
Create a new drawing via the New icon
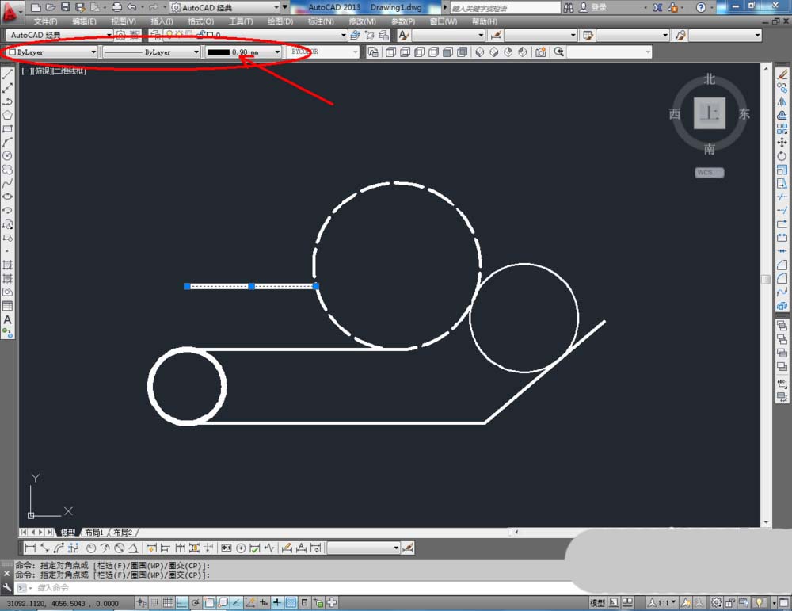click(x=36, y=7)
